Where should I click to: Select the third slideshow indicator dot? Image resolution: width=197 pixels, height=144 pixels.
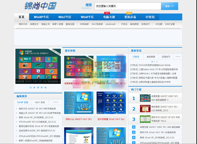38,87
